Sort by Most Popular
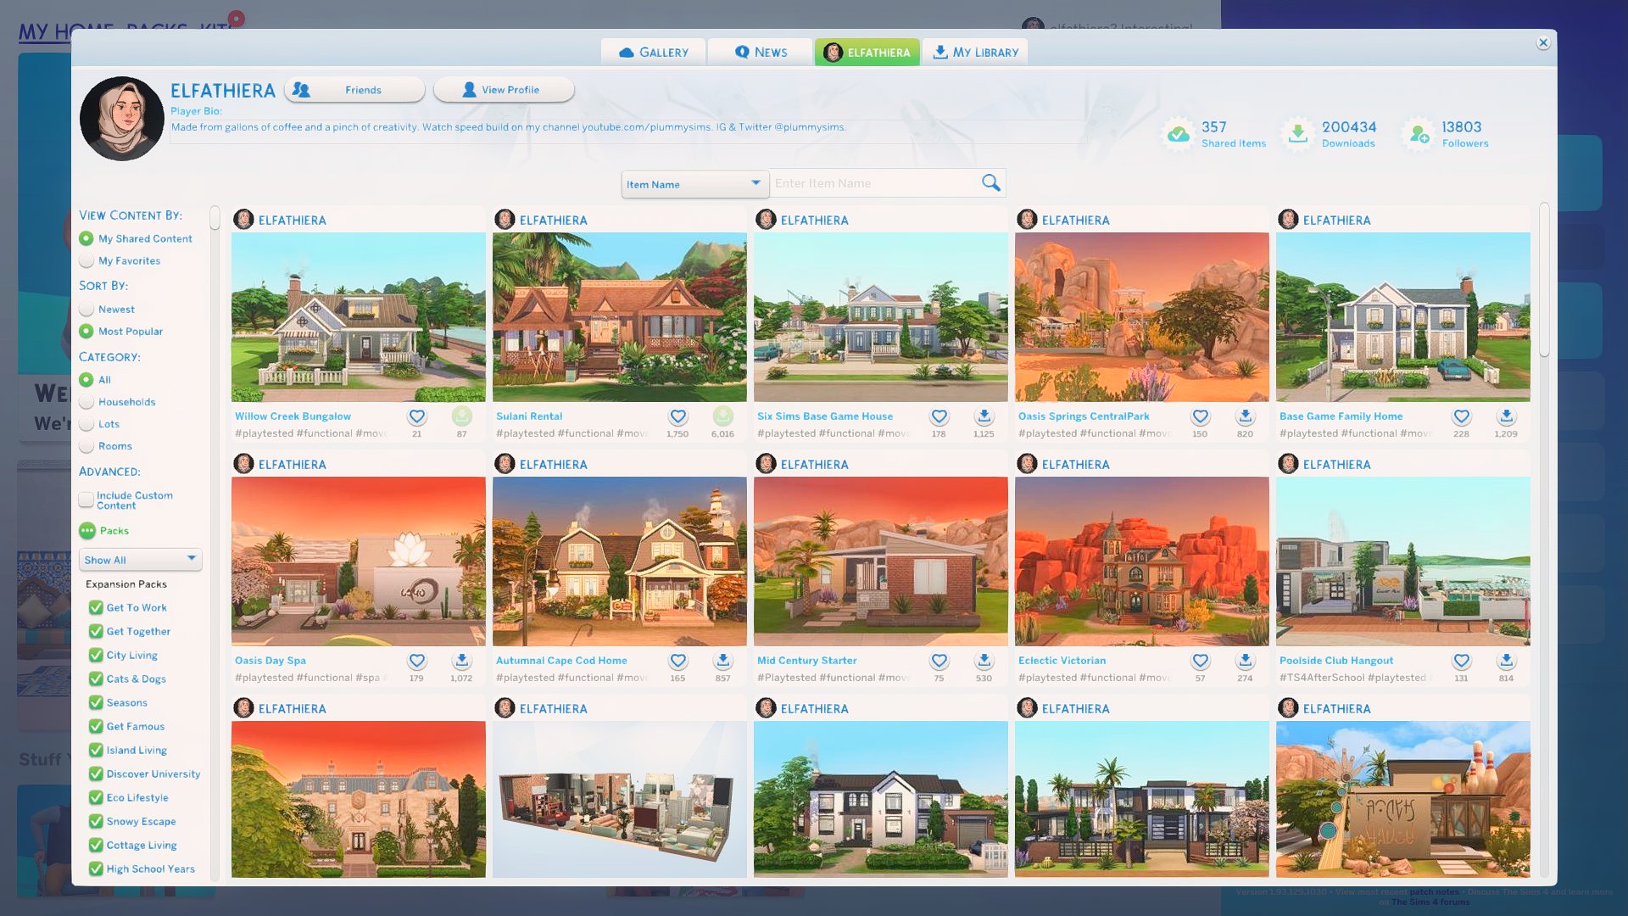This screenshot has height=916, width=1628. [86, 332]
